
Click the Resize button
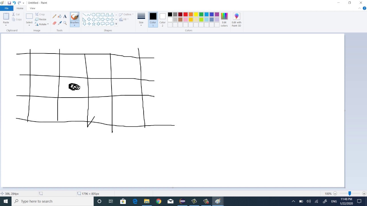click(41, 19)
